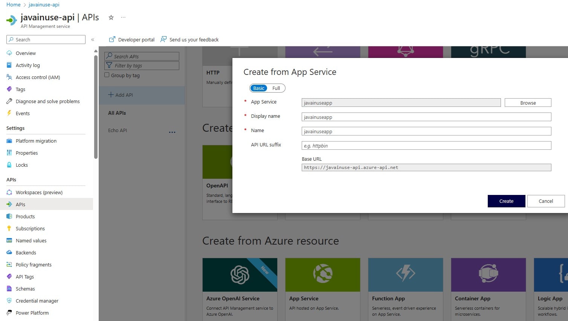
Task: Click the Activity log icon
Action: (9, 65)
